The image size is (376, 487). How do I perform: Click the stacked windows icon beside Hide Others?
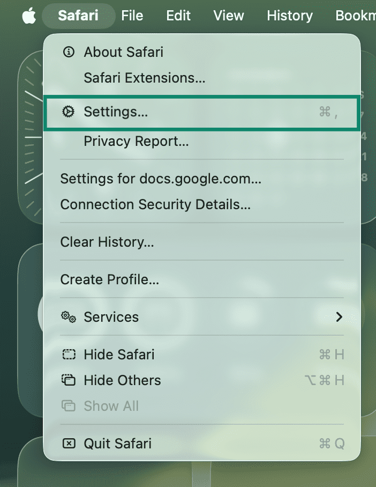[68, 380]
